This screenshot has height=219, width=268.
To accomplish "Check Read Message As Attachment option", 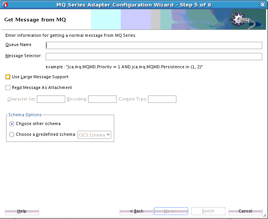I will 8,88.
